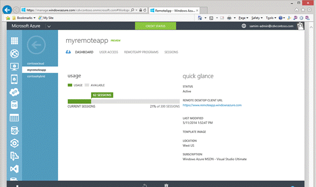Open SQL Databases DB icon in the sidebar
316x187 pixels.
[14, 105]
